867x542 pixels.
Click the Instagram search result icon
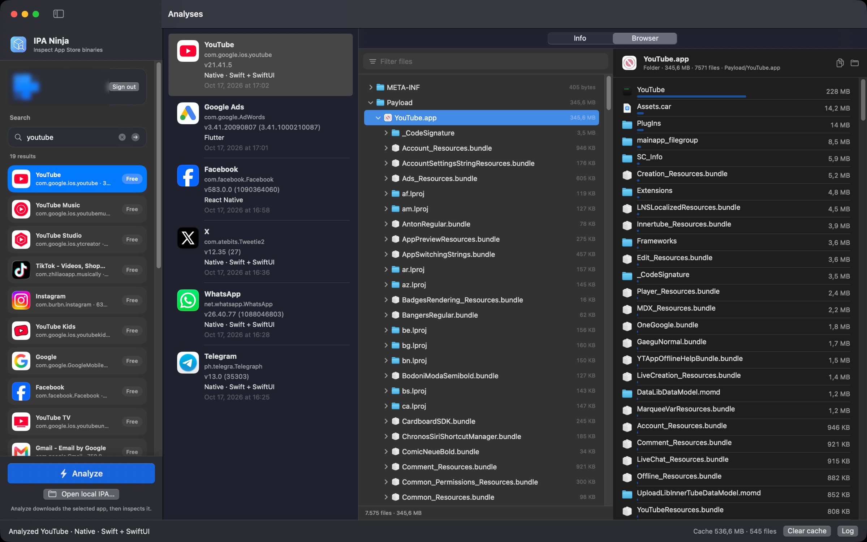(21, 300)
